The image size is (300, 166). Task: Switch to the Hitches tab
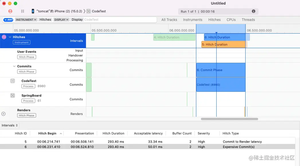tap(215, 20)
